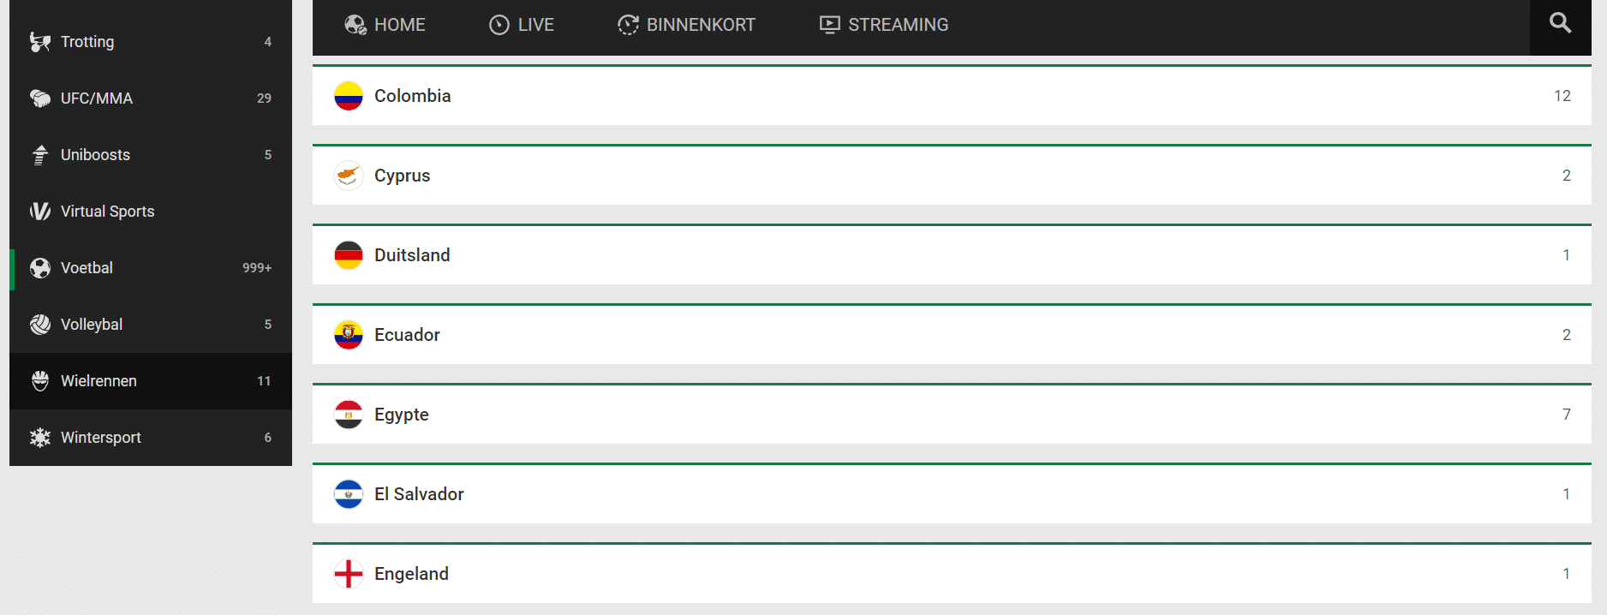Screen dimensions: 1607x615
Task: Click the Colombia flag icon
Action: pos(349,96)
